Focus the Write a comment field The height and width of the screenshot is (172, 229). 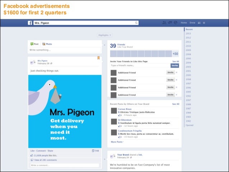(x=65, y=165)
